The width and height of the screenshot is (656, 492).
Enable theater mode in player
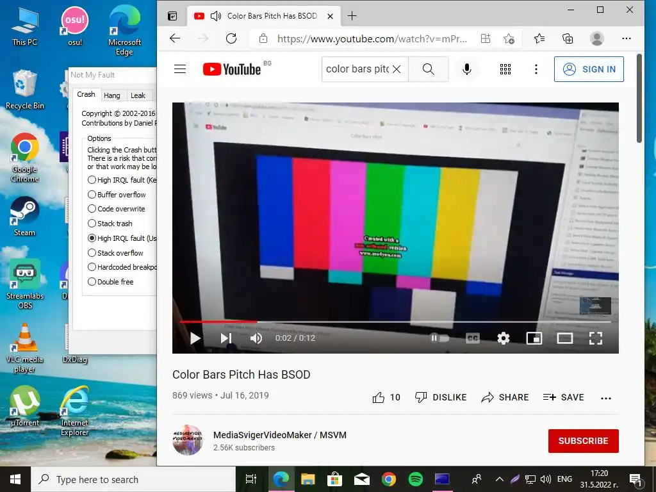[x=565, y=338]
